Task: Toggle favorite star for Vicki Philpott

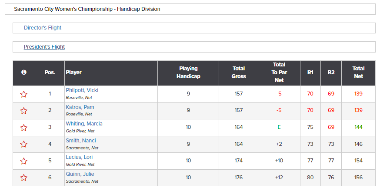Action: [24, 94]
